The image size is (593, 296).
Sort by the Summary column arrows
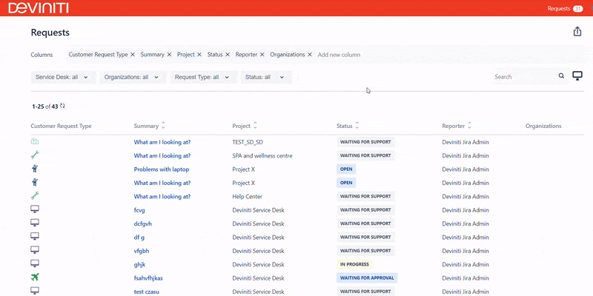pos(163,125)
